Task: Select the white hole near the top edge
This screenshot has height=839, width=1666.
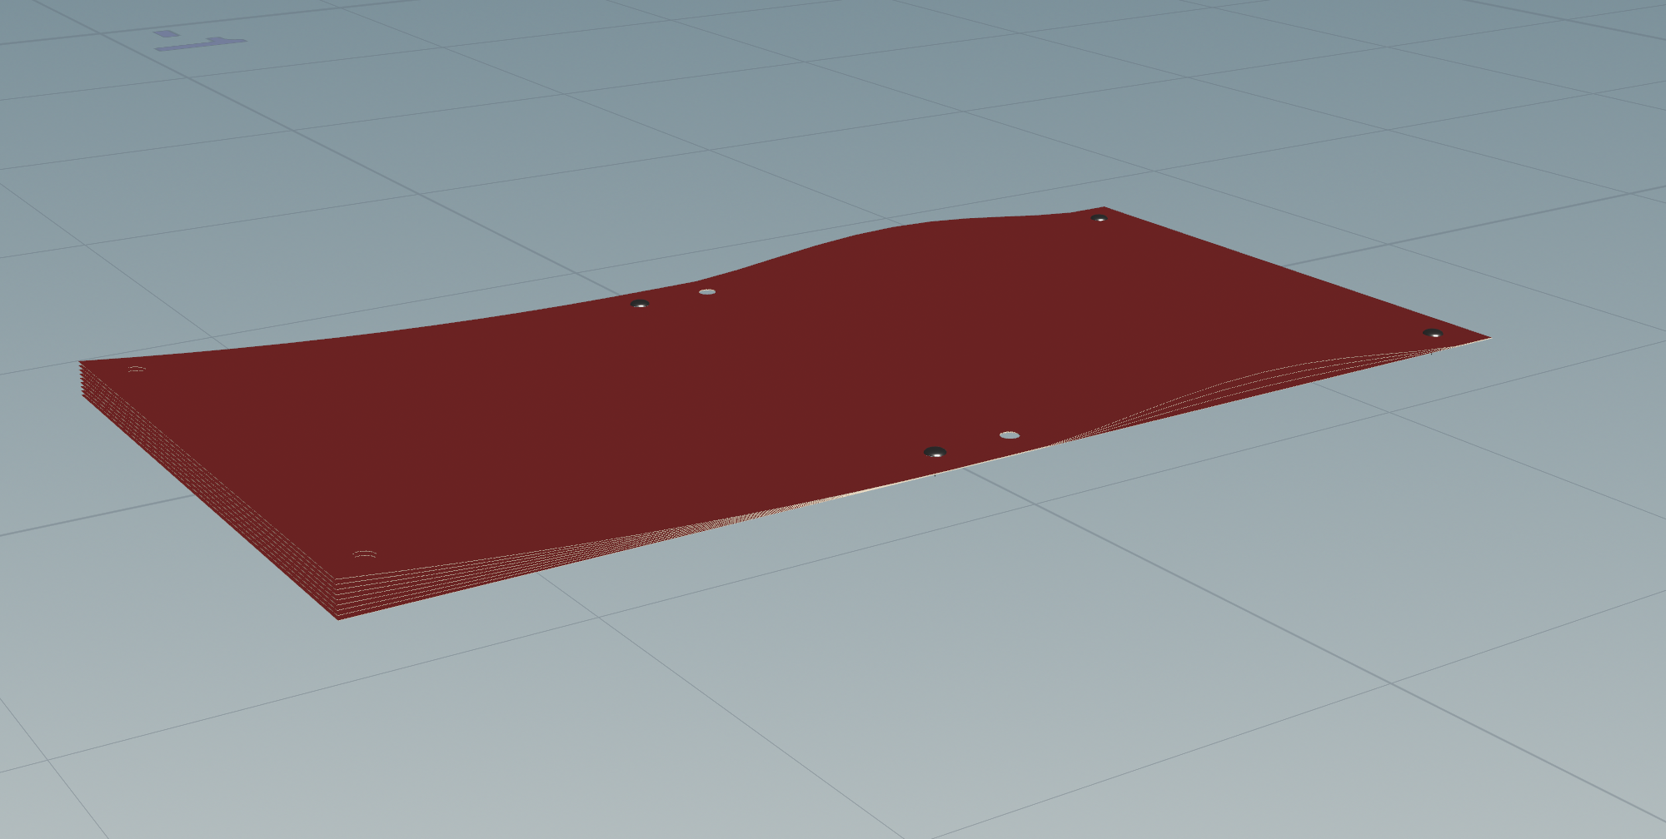Action: click(x=707, y=292)
